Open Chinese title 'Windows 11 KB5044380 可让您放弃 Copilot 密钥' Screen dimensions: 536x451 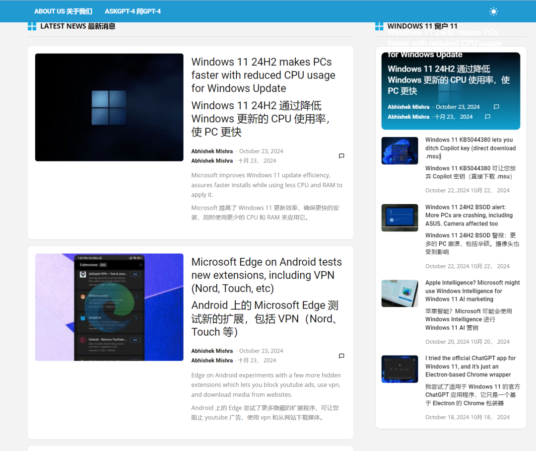pyautogui.click(x=470, y=172)
